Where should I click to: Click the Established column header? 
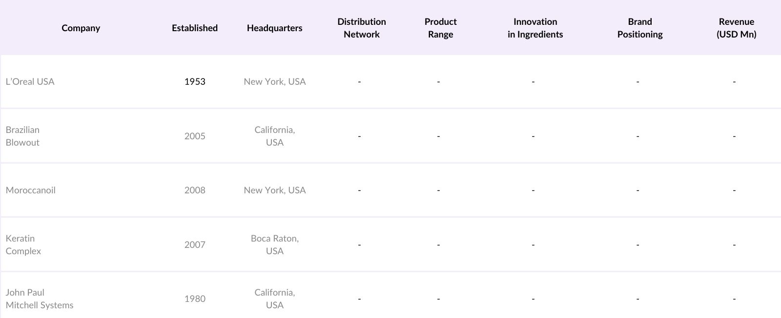195,28
